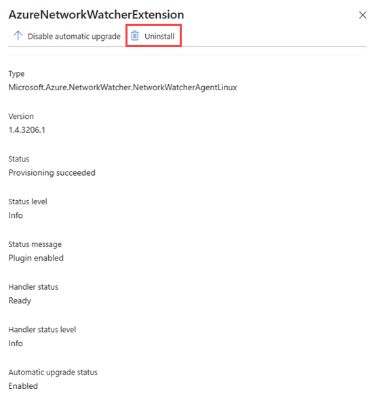Click the Ready handler status value
Image resolution: width=373 pixels, height=399 pixels.
coord(20,301)
